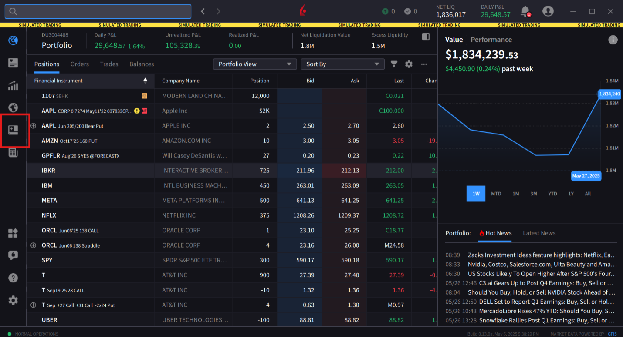Switch to the Latest News tab

539,233
